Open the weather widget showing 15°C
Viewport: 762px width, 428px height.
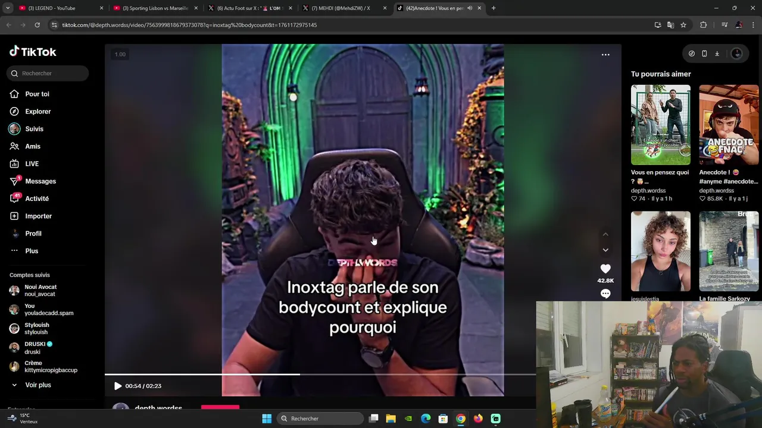[x=23, y=418]
